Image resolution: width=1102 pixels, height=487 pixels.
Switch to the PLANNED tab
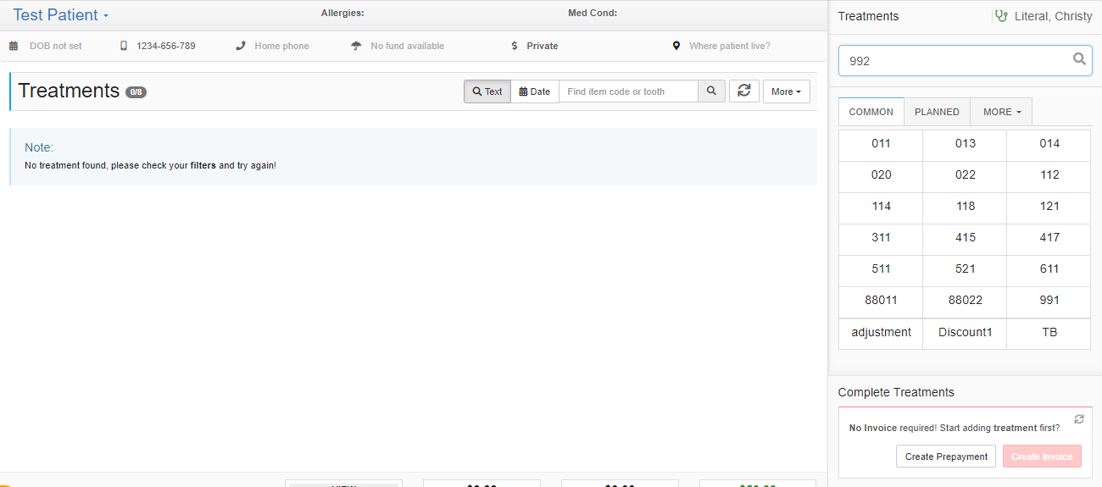(x=937, y=112)
